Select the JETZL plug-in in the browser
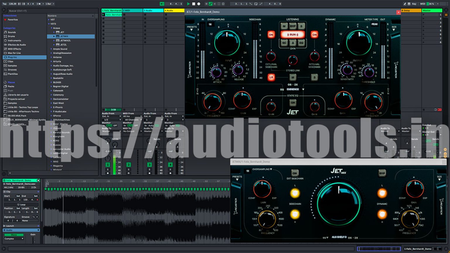450x253 pixels. 63,45
